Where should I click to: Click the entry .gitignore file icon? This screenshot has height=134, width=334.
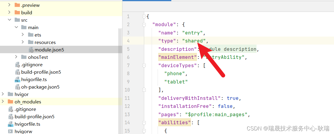click(18, 64)
